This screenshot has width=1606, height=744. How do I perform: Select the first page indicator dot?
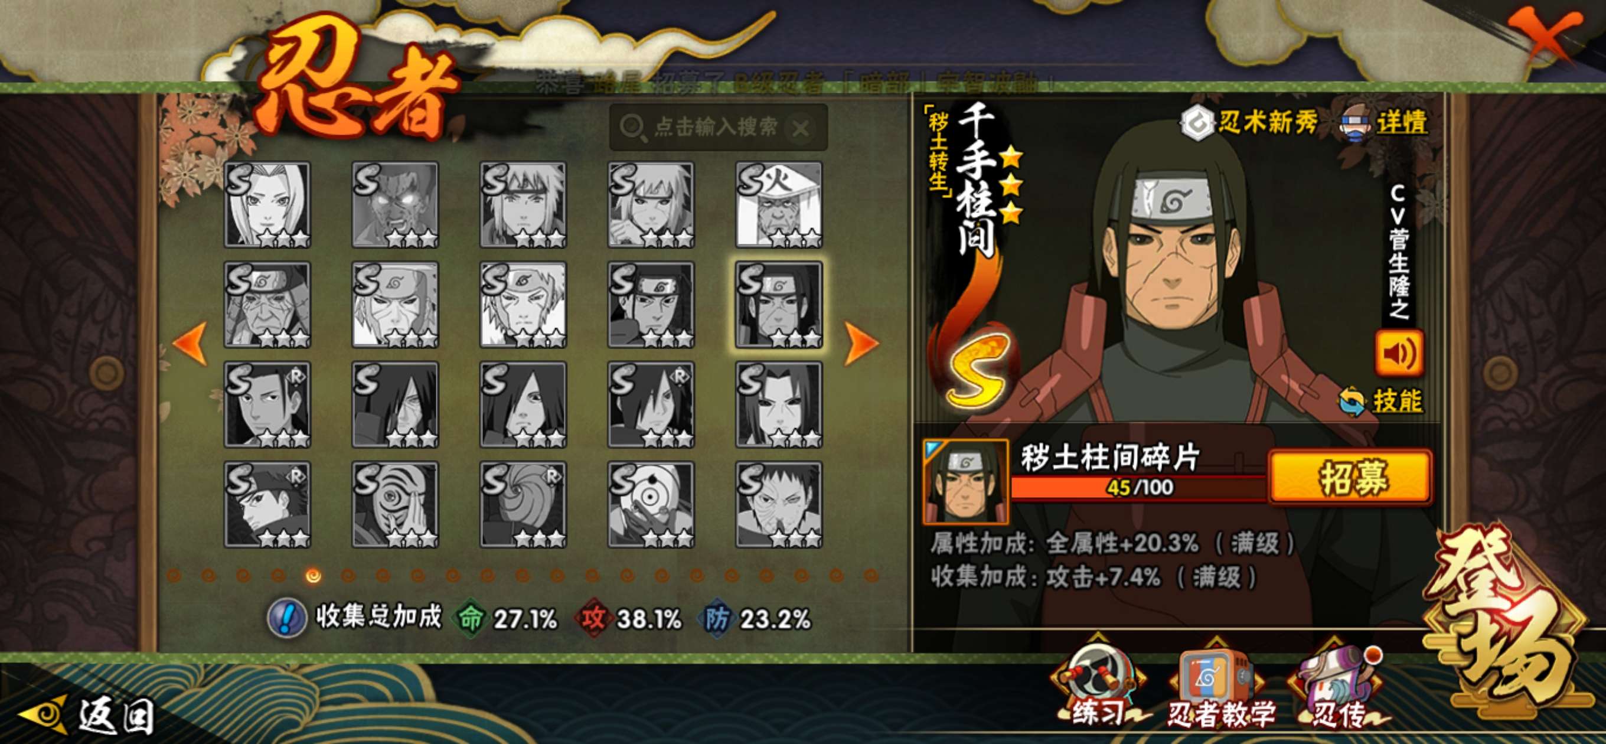point(174,576)
